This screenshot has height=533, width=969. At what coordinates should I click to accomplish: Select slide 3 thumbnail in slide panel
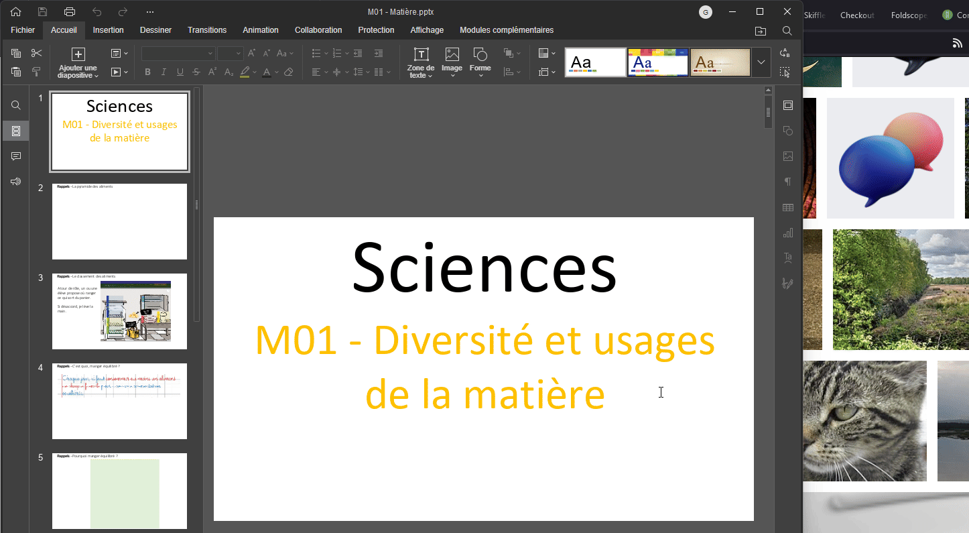(x=119, y=311)
